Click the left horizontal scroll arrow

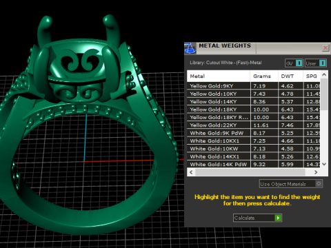coord(191,172)
